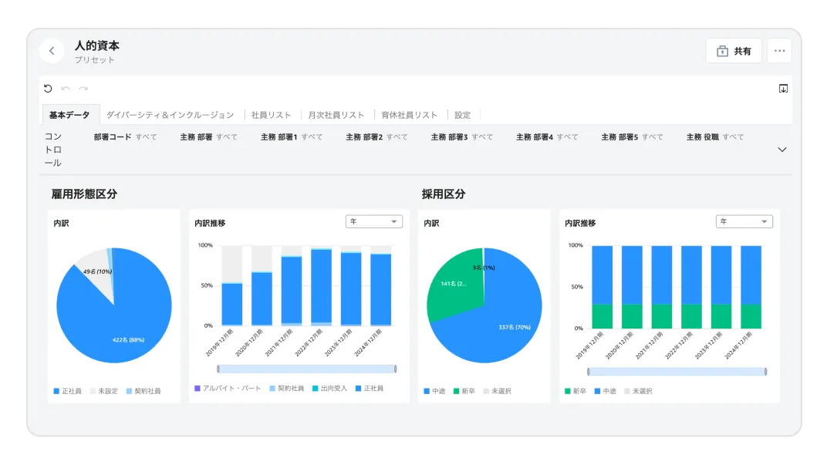Click the download/export icon at top right
This screenshot has width=827, height=465.
coord(782,88)
